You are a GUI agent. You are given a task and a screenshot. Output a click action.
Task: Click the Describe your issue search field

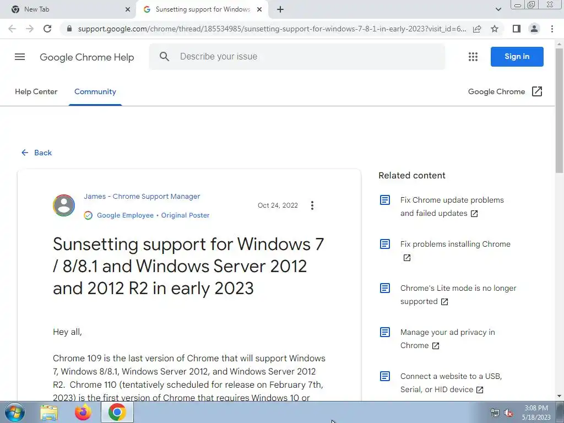coord(297,57)
